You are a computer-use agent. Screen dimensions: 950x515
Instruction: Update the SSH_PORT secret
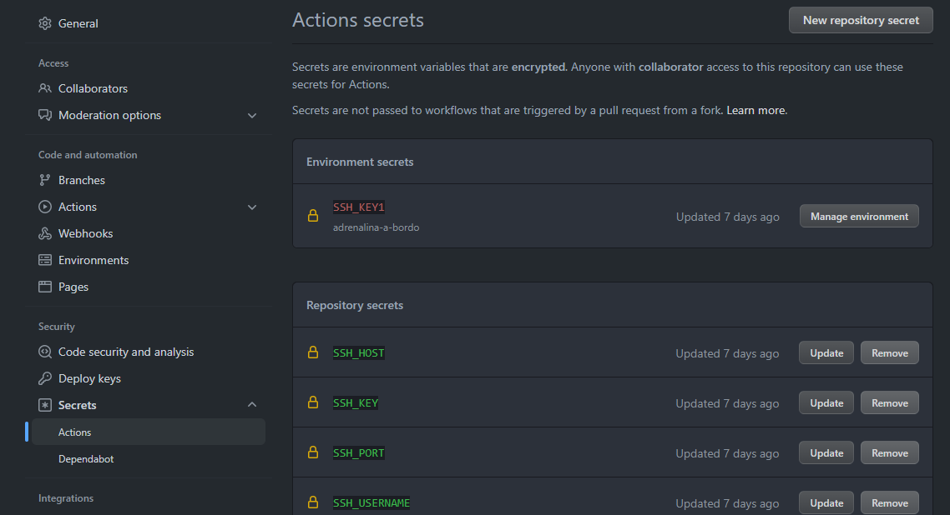(826, 453)
